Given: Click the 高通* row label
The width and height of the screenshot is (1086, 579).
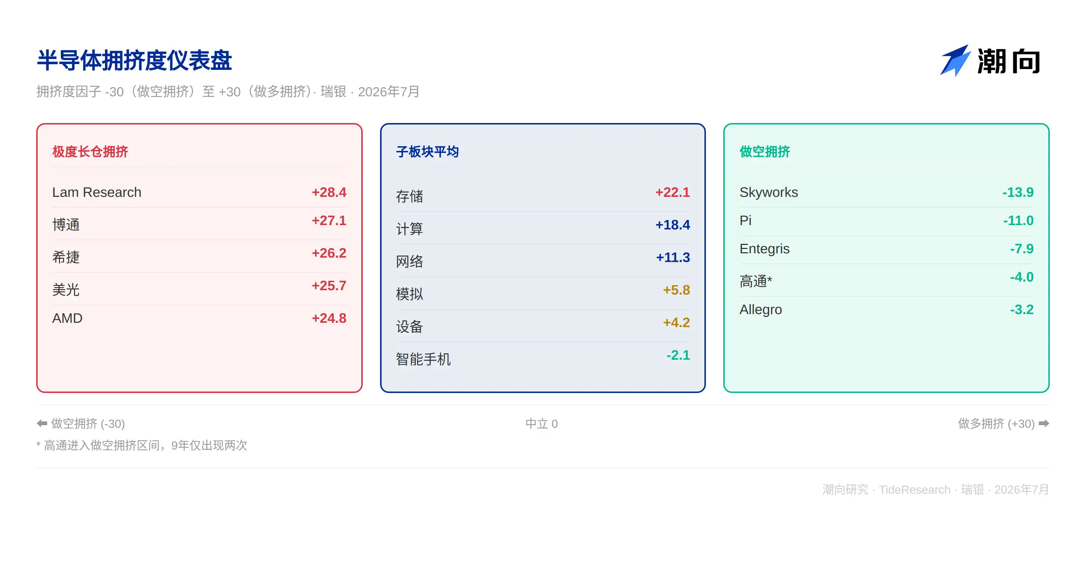Looking at the screenshot, I should pos(755,281).
